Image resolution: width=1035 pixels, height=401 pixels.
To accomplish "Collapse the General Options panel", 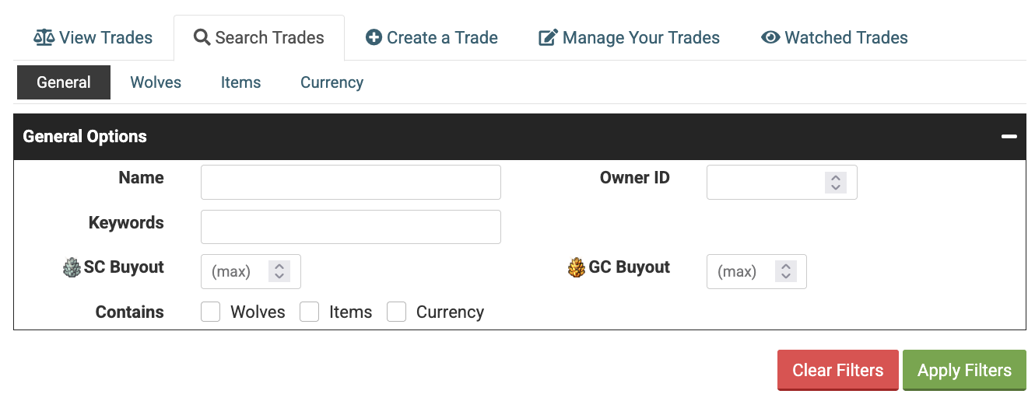I will click(x=1009, y=137).
